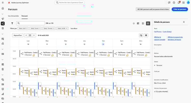Close the Détails du parcours panel

(x=184, y=22)
